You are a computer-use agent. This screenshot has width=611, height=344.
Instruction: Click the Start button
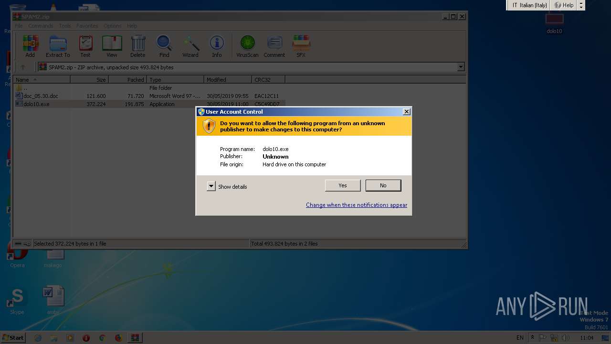point(13,338)
